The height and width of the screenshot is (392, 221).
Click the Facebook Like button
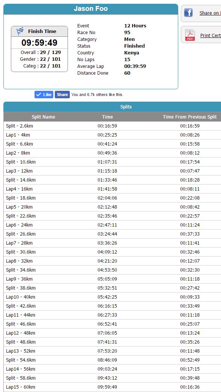point(44,95)
